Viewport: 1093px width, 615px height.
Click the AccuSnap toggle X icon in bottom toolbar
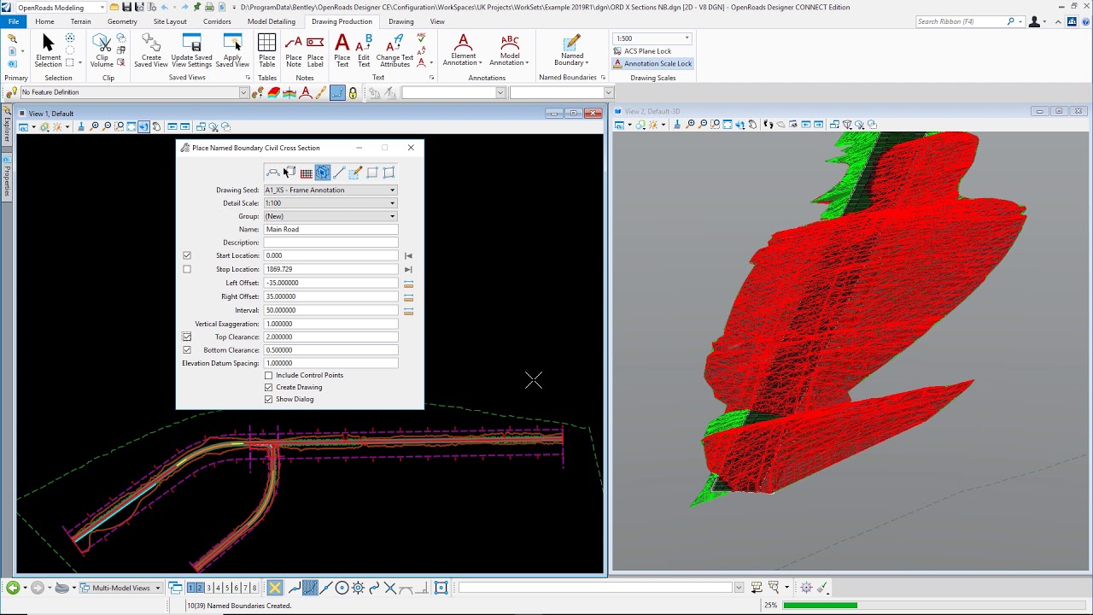[x=274, y=588]
